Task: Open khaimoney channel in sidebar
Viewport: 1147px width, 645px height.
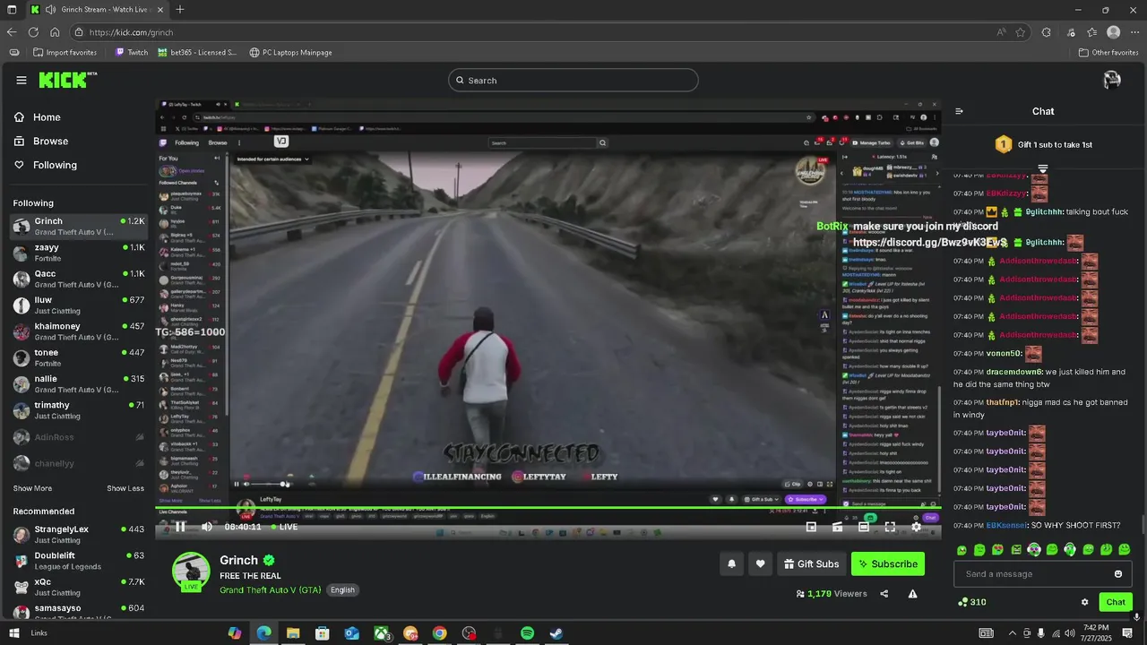Action: (x=79, y=331)
